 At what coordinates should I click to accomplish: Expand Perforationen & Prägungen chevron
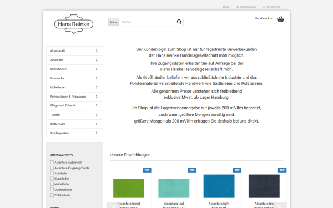[x=97, y=97]
